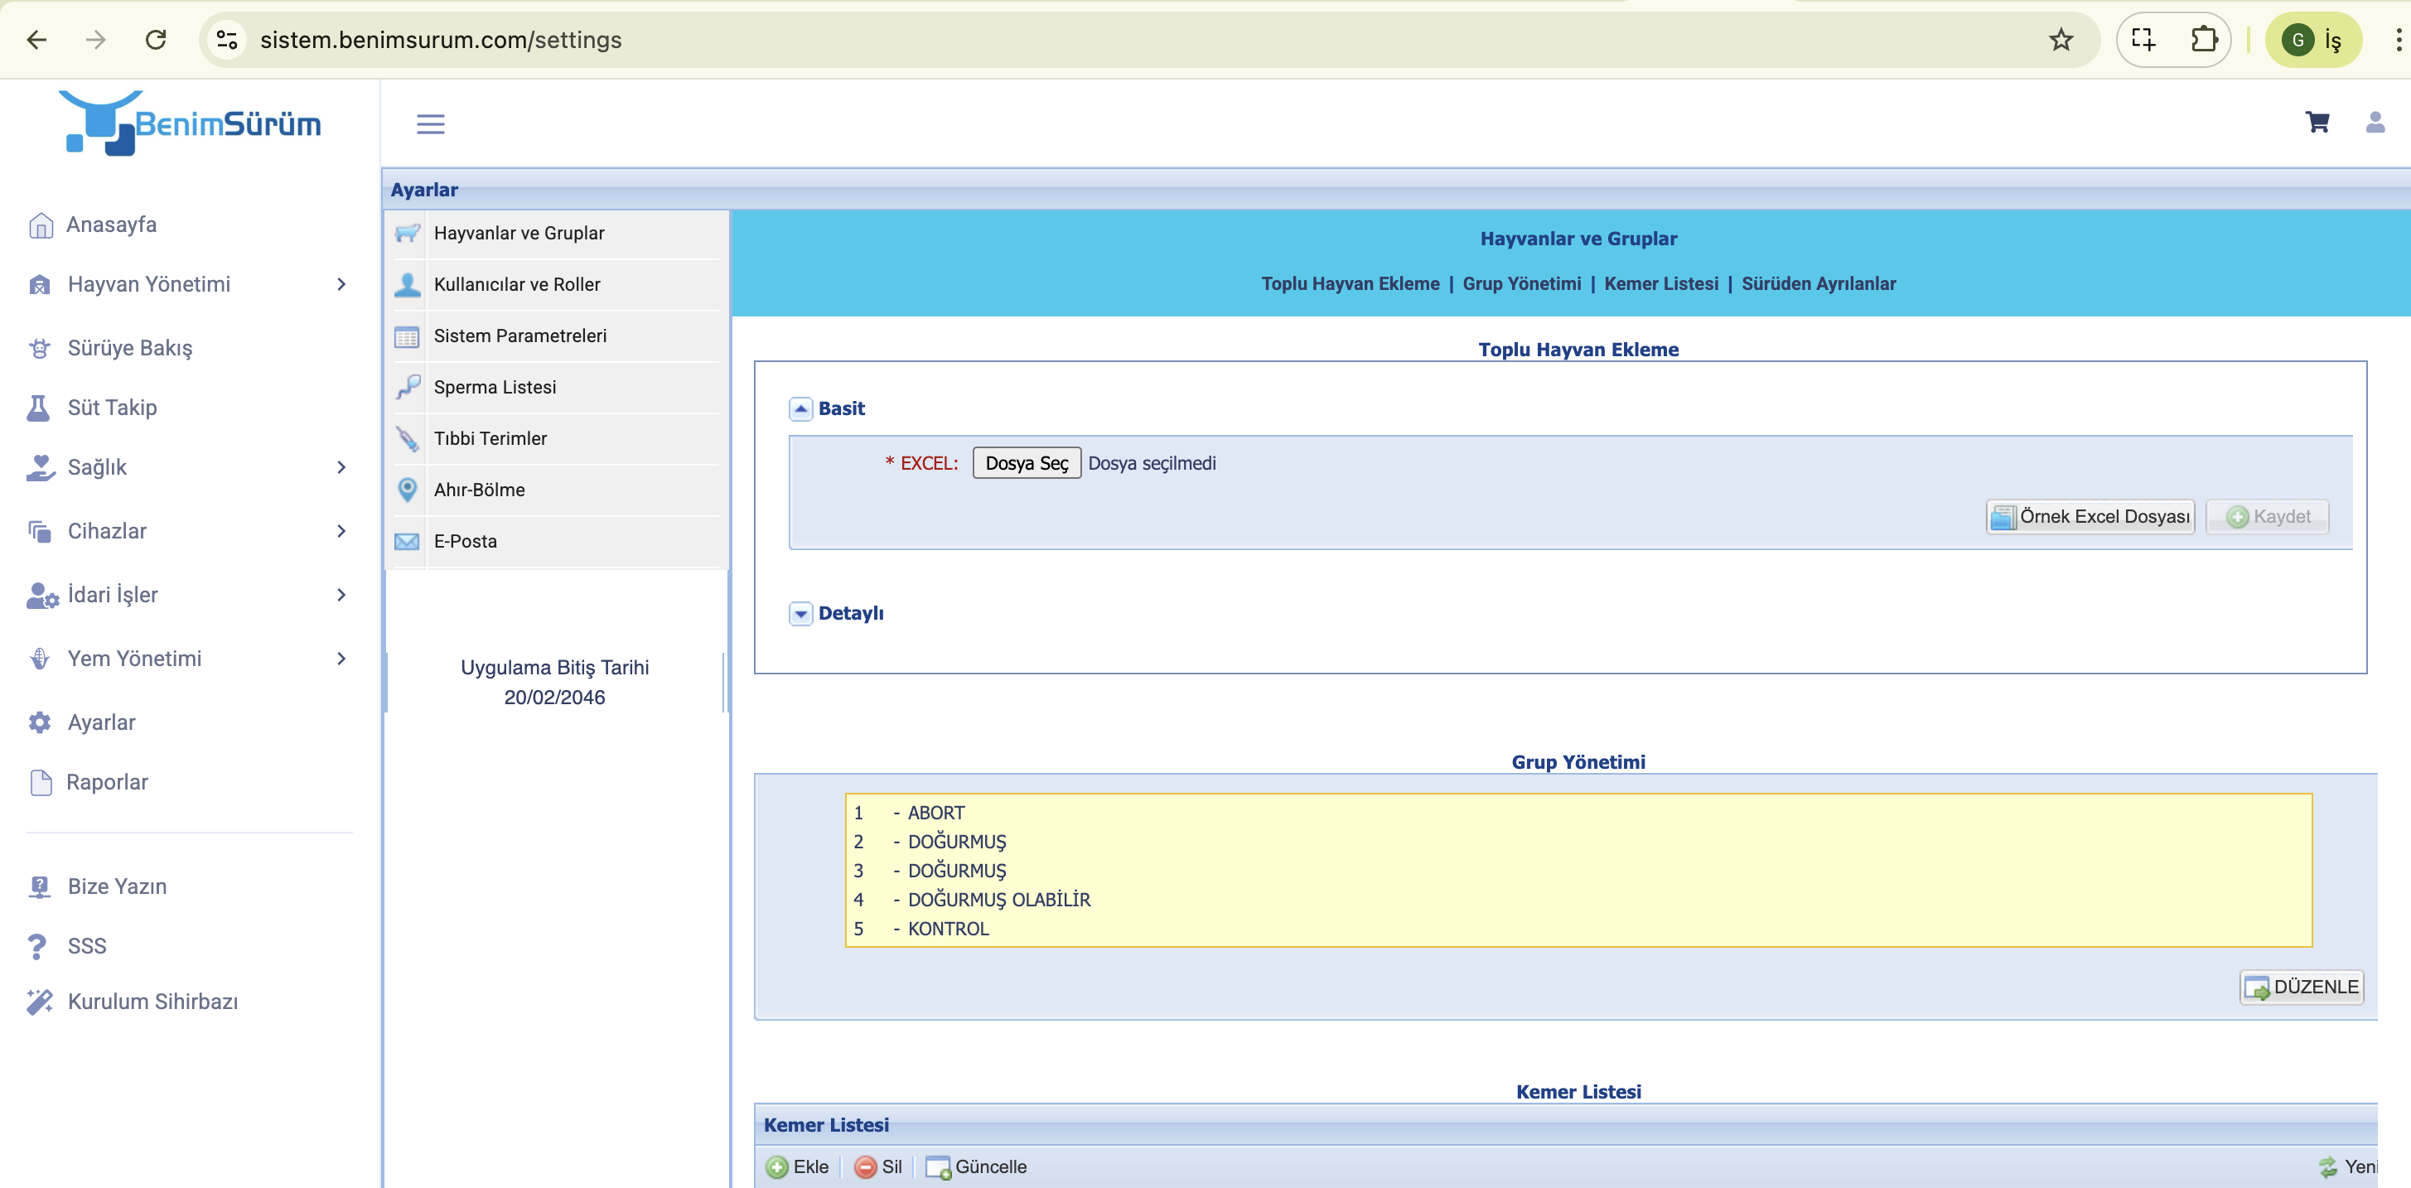The image size is (2411, 1188).
Task: Toggle the hamburger sidebar menu
Action: pyautogui.click(x=431, y=123)
